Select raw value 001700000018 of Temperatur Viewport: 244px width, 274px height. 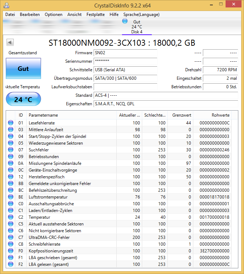[215, 217]
